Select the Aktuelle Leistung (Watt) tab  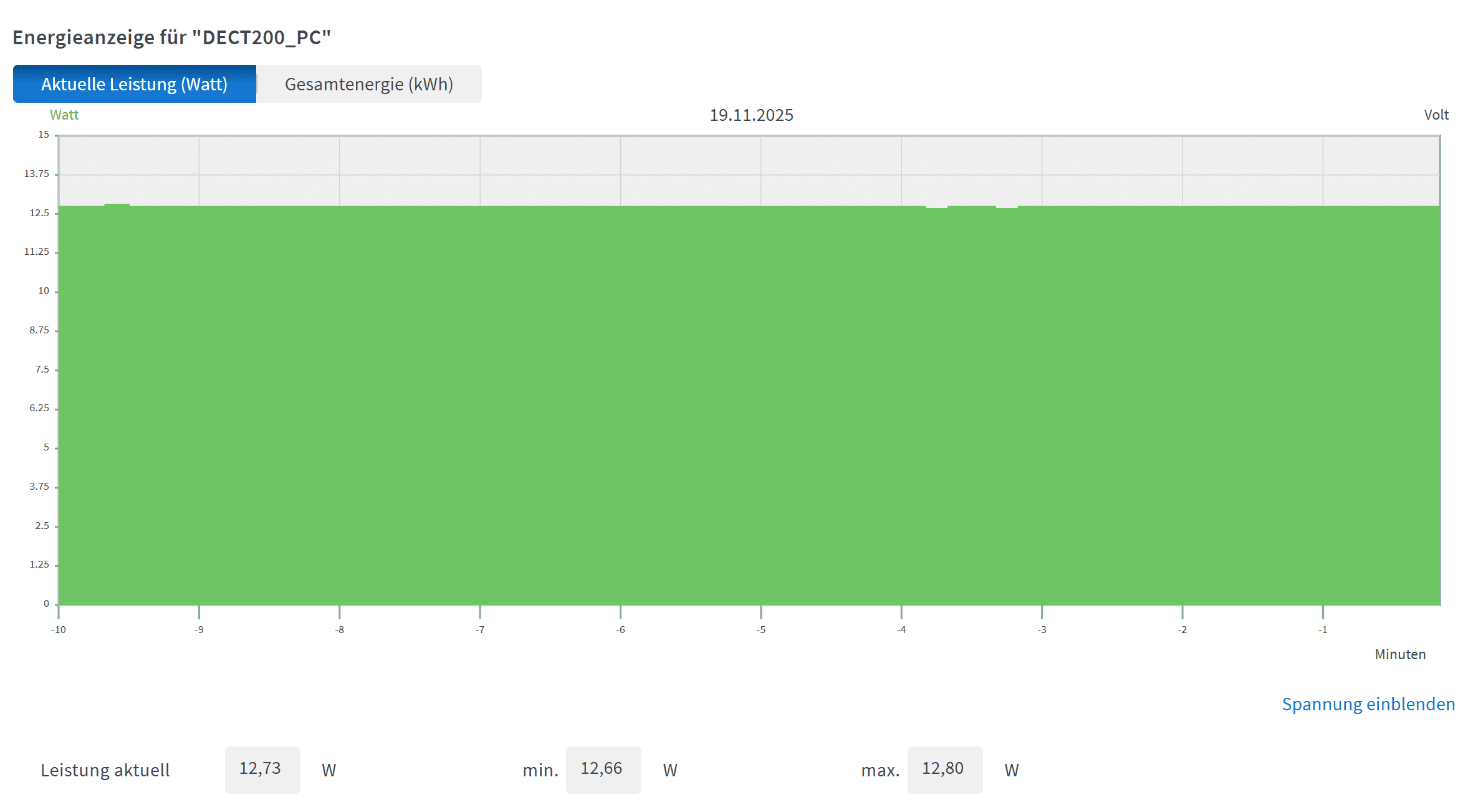[134, 84]
